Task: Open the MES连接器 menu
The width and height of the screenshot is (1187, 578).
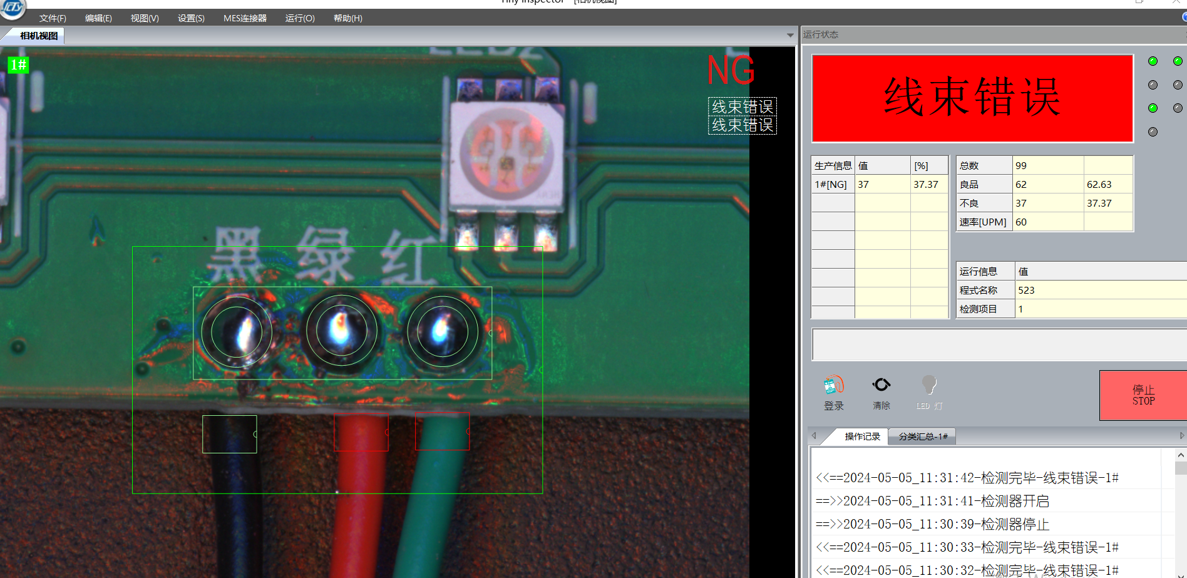Action: 245,18
